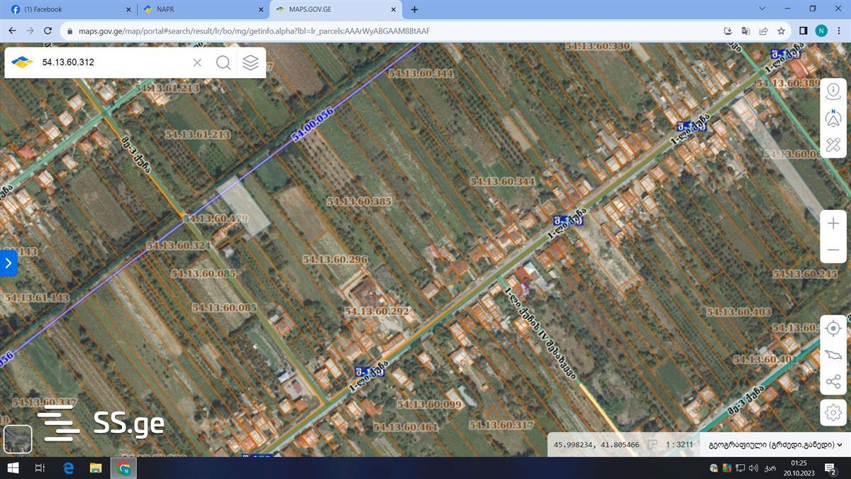This screenshot has width=851, height=479.
Task: Reset map orientation with the north compass icon
Action: pos(833,119)
